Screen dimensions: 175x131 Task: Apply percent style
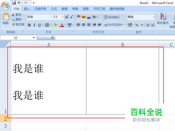(137, 25)
